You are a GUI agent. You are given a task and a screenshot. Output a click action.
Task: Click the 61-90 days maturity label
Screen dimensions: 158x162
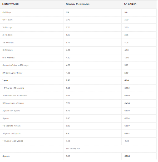[x=7, y=50]
